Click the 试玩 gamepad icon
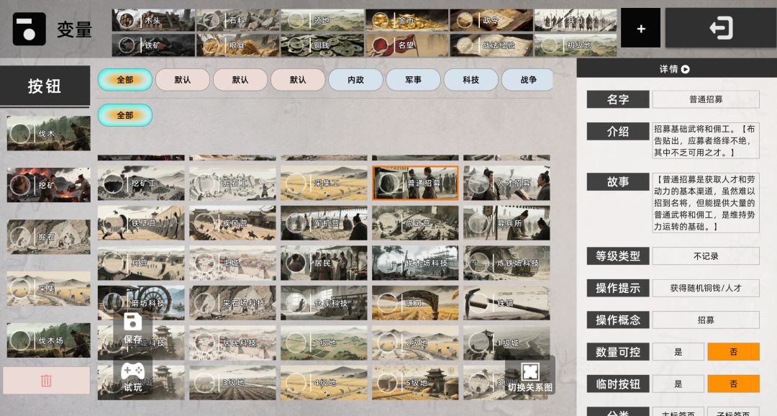Screen dimensions: 777x416 click(133, 371)
